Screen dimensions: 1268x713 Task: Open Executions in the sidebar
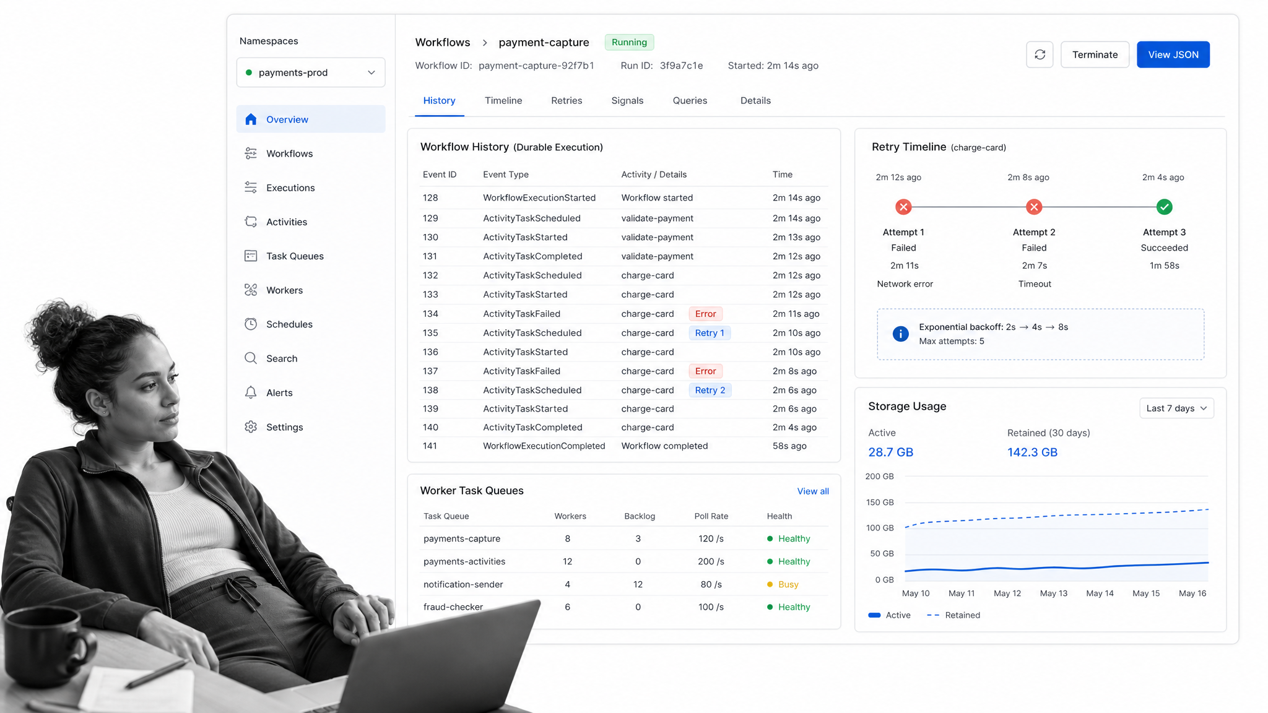(311, 188)
